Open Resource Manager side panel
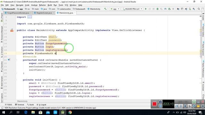The width and height of the screenshot is (205, 115). click(x=2, y=34)
